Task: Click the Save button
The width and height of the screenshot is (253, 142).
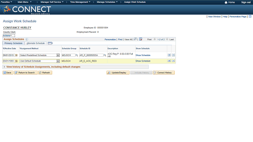Action: 8,73
